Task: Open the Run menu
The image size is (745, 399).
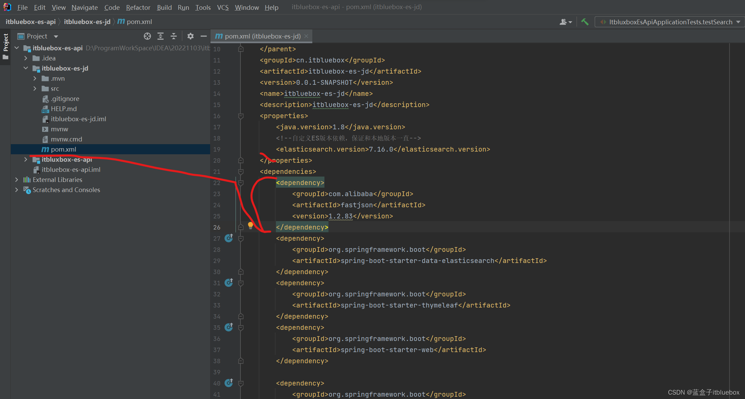Action: tap(183, 7)
